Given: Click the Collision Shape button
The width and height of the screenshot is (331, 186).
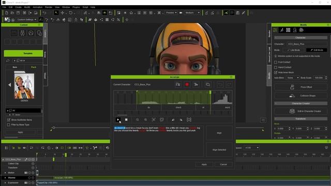Looking at the screenshot, I should [x=300, y=96].
